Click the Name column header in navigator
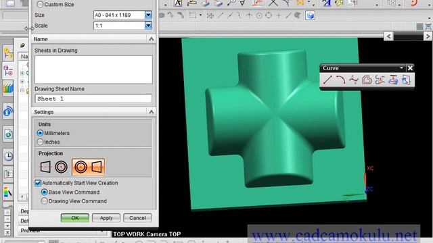Image resolution: width=433 pixels, height=243 pixels. pyautogui.click(x=24, y=57)
